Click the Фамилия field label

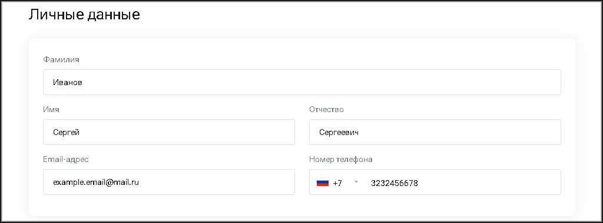click(61, 59)
